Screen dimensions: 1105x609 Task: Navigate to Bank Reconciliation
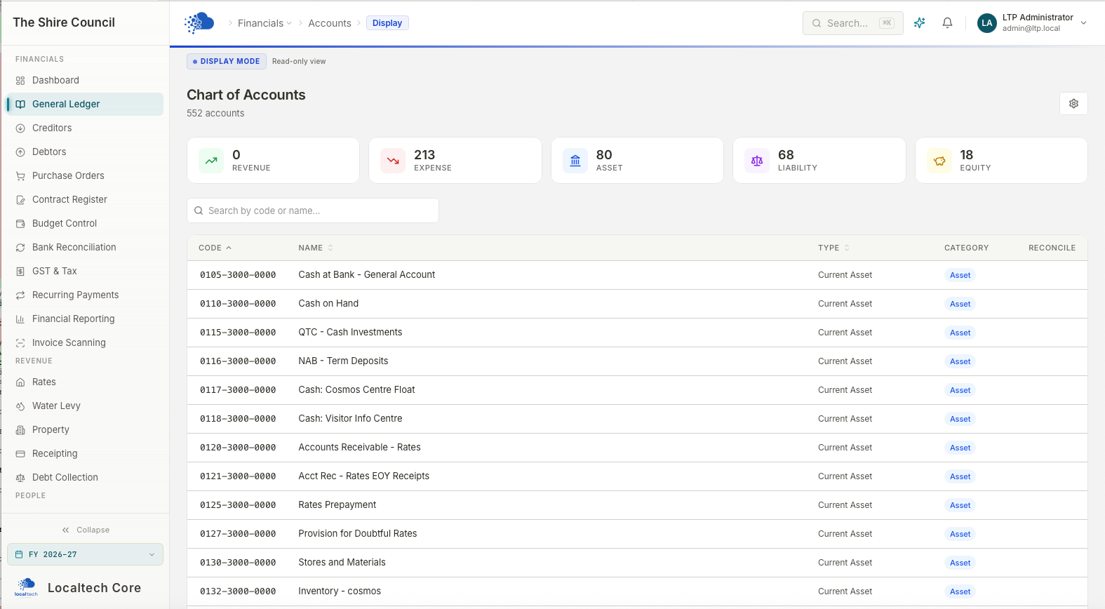(85, 248)
